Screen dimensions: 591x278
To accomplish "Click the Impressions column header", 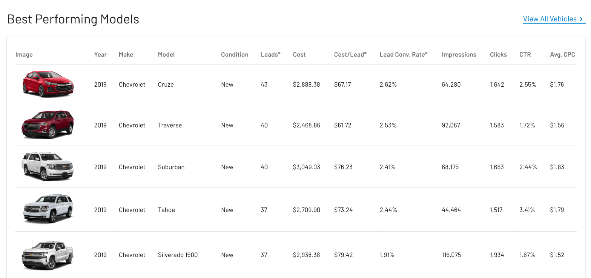I will 459,54.
